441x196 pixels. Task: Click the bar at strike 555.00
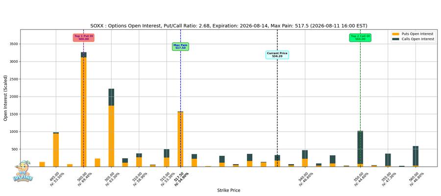388,160
